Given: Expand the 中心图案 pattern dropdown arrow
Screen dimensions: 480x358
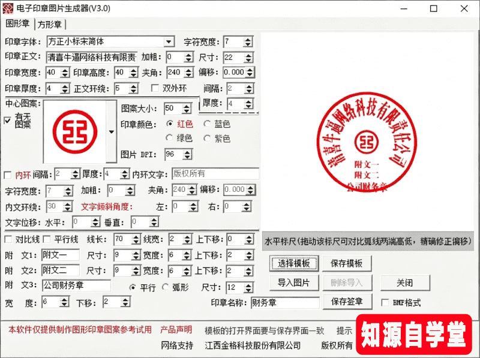Looking at the screenshot, I should [112, 131].
